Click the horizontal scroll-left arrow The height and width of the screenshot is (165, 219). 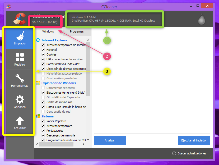[37, 144]
